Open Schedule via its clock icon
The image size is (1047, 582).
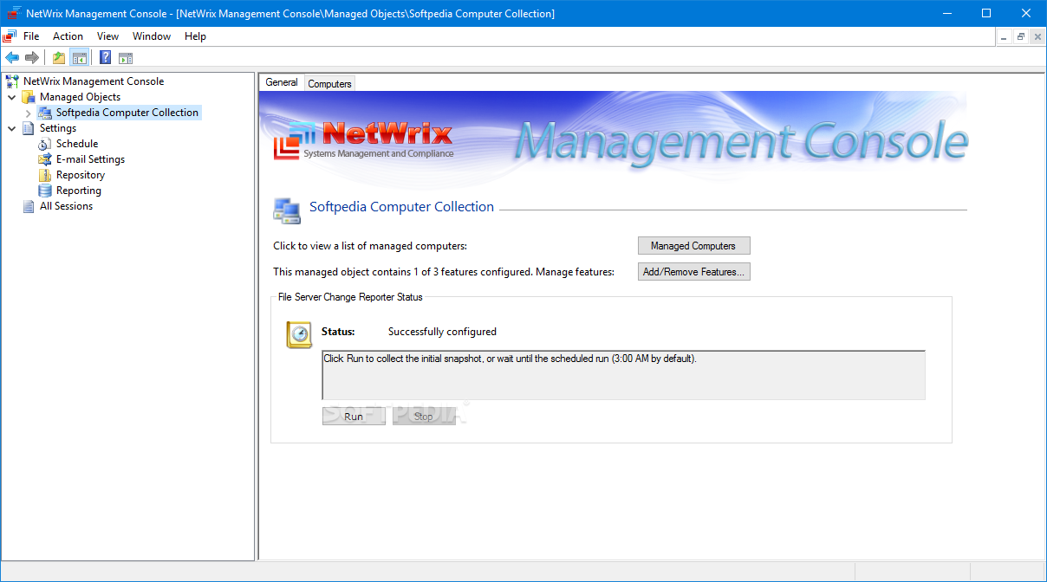point(45,144)
